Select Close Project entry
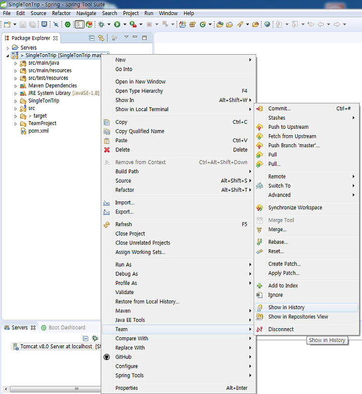This screenshot has height=394, width=362. point(177,234)
